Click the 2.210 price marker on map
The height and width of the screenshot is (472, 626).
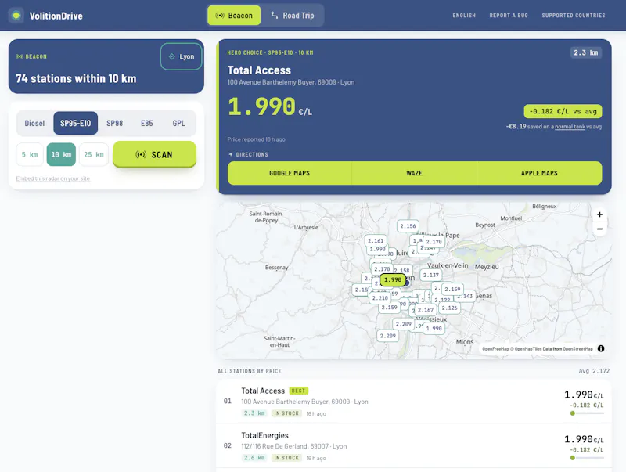380,298
